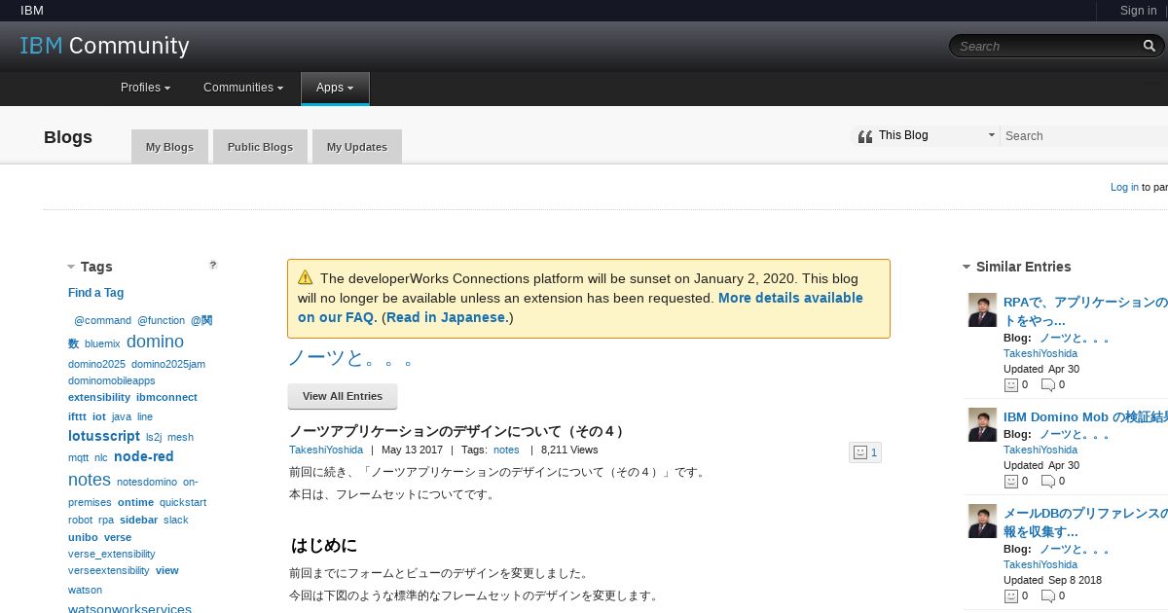Select the ontime tag
The height and width of the screenshot is (613, 1168).
click(x=135, y=502)
